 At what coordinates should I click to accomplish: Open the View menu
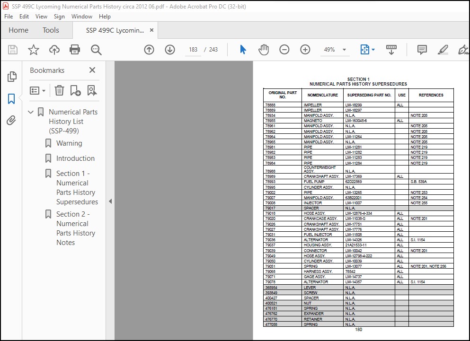click(41, 17)
